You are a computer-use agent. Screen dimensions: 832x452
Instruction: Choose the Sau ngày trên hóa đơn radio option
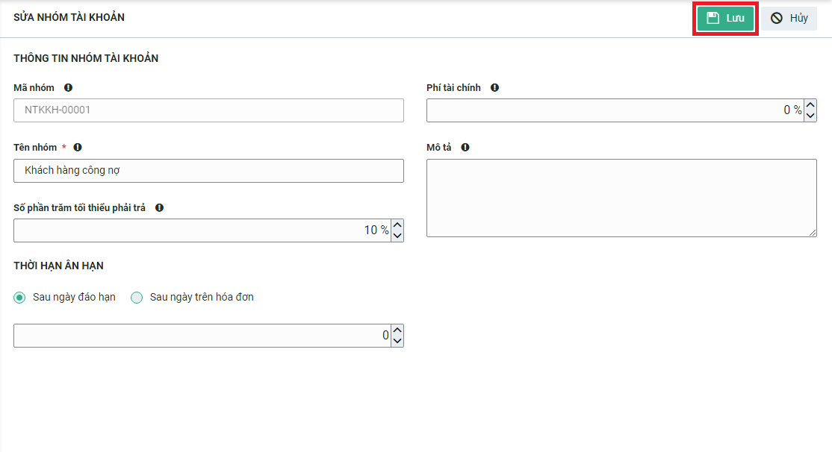[x=137, y=298]
